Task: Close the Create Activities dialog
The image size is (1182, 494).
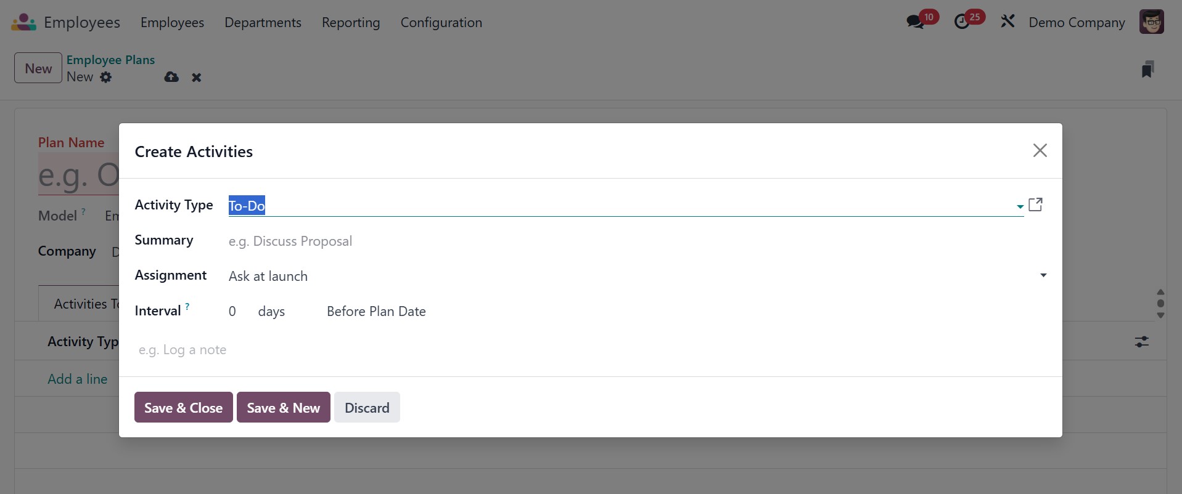Action: click(x=1040, y=150)
